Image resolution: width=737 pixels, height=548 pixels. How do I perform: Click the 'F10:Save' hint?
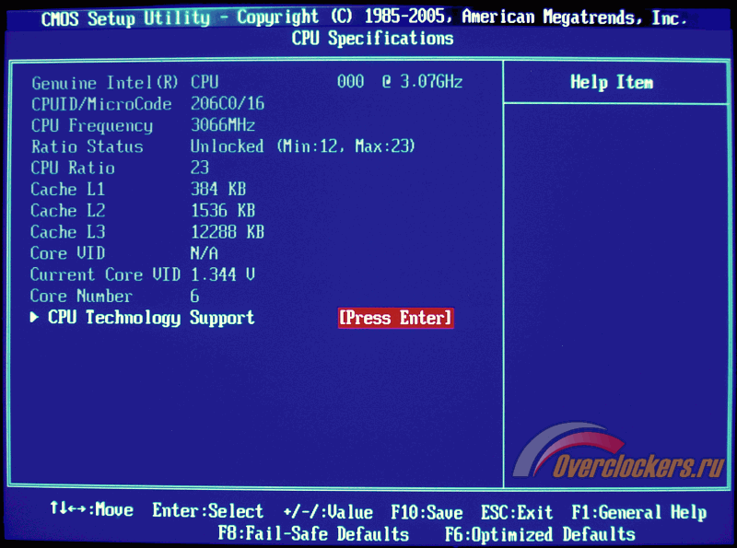(x=427, y=512)
